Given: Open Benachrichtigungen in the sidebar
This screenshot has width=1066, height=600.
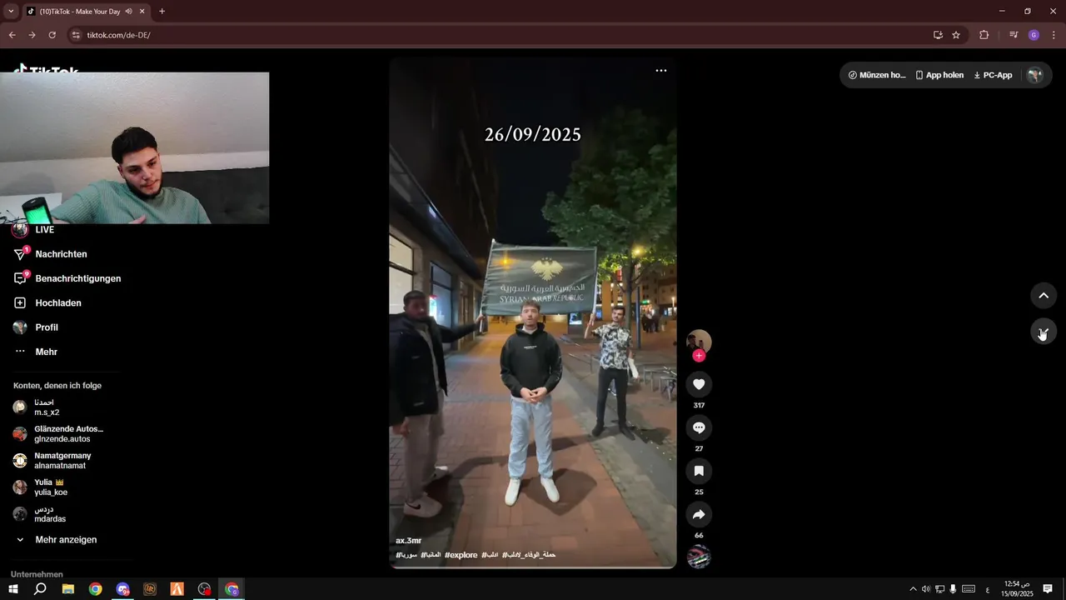Looking at the screenshot, I should (x=78, y=278).
